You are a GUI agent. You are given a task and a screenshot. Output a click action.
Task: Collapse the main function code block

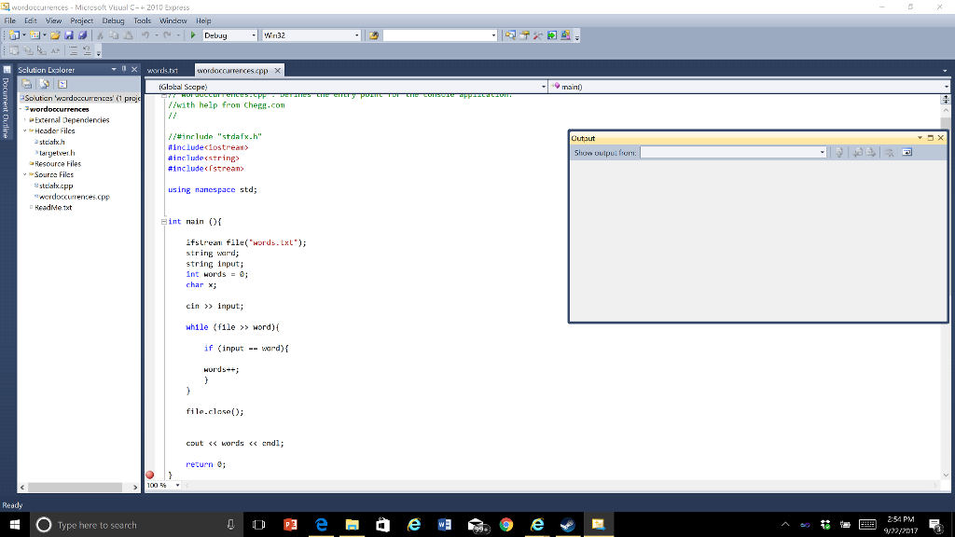click(x=165, y=221)
